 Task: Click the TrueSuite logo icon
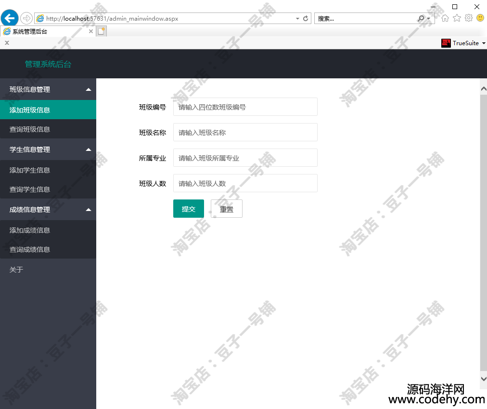pyautogui.click(x=446, y=43)
